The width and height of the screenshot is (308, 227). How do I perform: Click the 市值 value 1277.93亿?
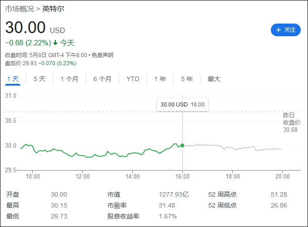(x=174, y=195)
